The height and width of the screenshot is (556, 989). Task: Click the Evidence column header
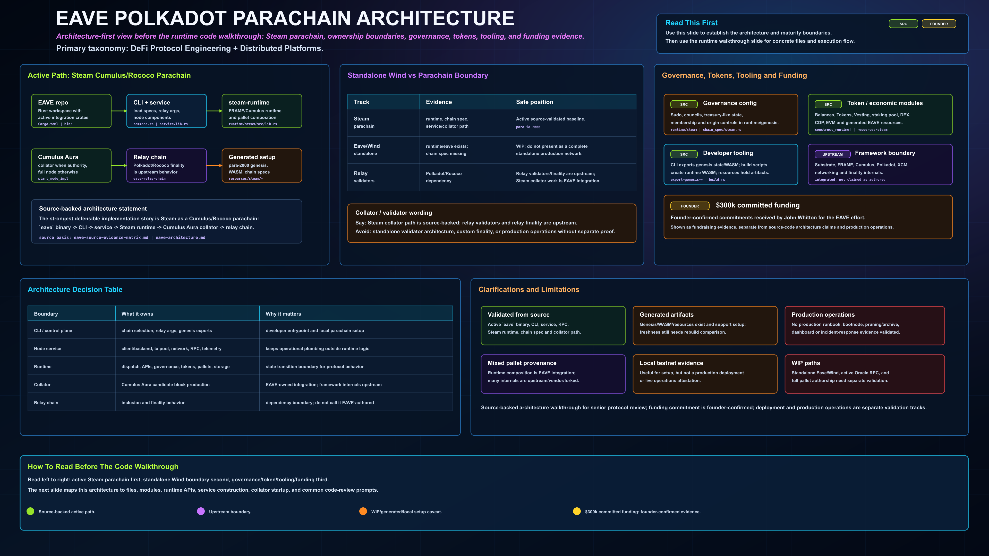[465, 102]
